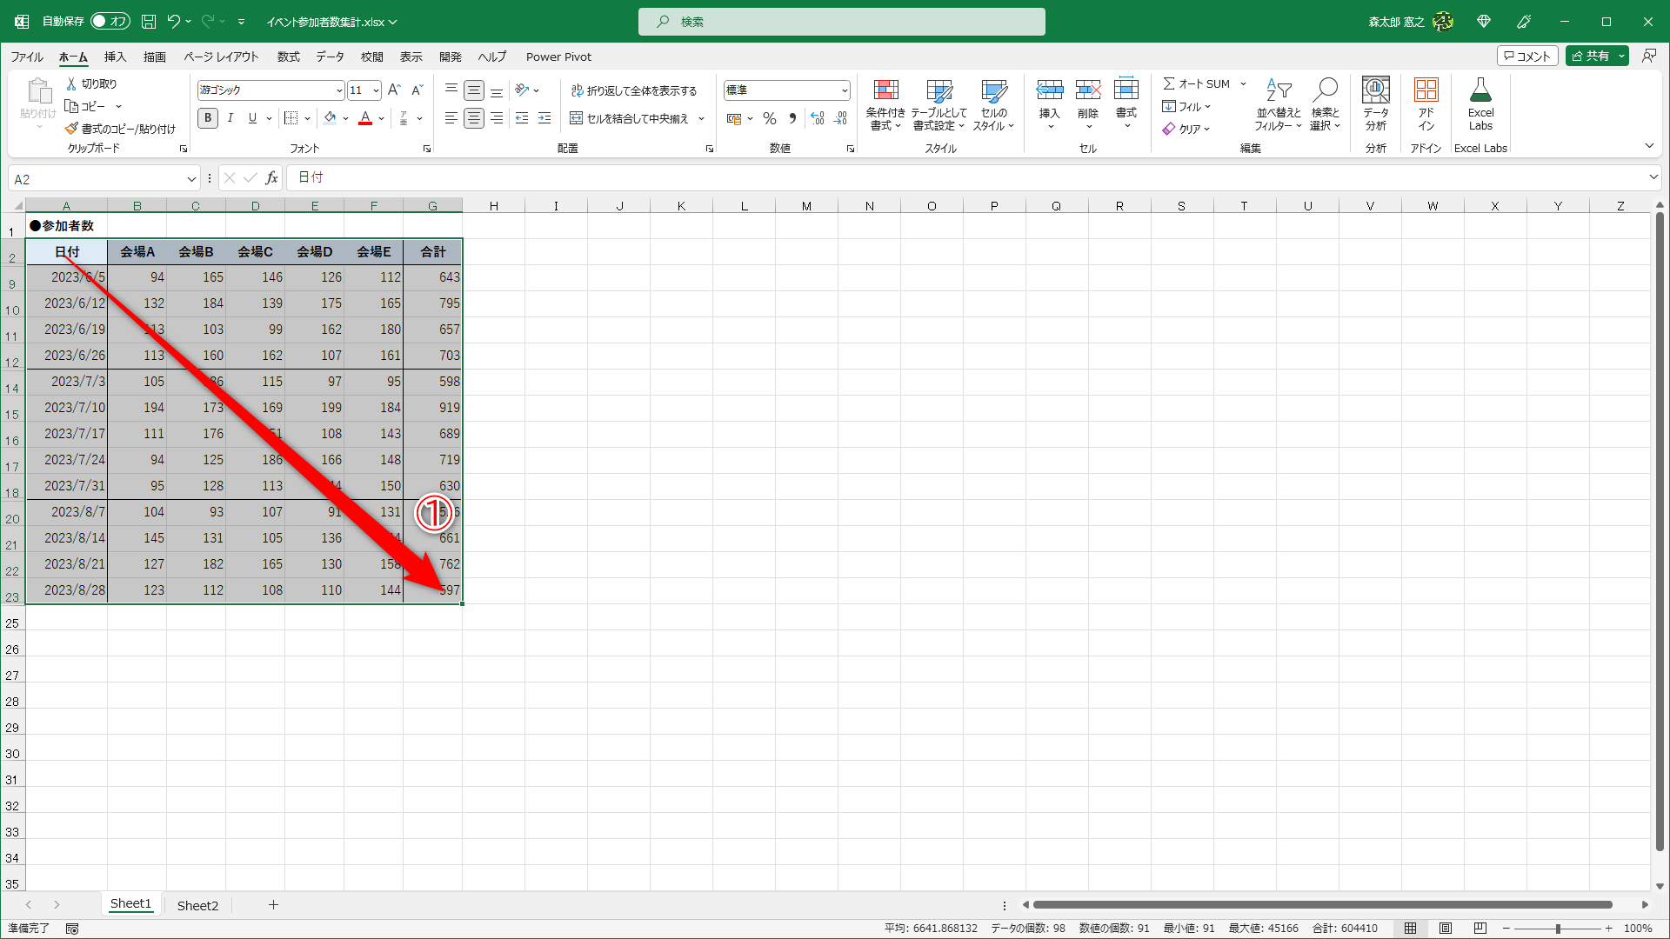
Task: Open the Data ribbon tab
Action: [x=330, y=57]
